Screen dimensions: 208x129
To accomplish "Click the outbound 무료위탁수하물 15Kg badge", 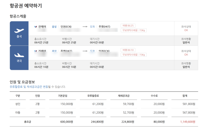I will point(134,30).
